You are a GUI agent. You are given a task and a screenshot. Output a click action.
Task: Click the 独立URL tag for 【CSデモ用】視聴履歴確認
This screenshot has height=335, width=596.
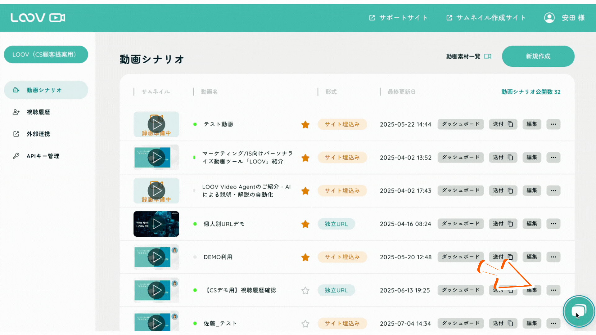pyautogui.click(x=336, y=290)
